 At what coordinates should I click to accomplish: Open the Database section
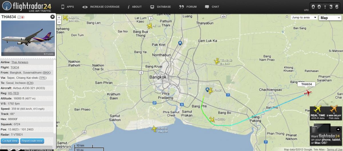[160, 7]
